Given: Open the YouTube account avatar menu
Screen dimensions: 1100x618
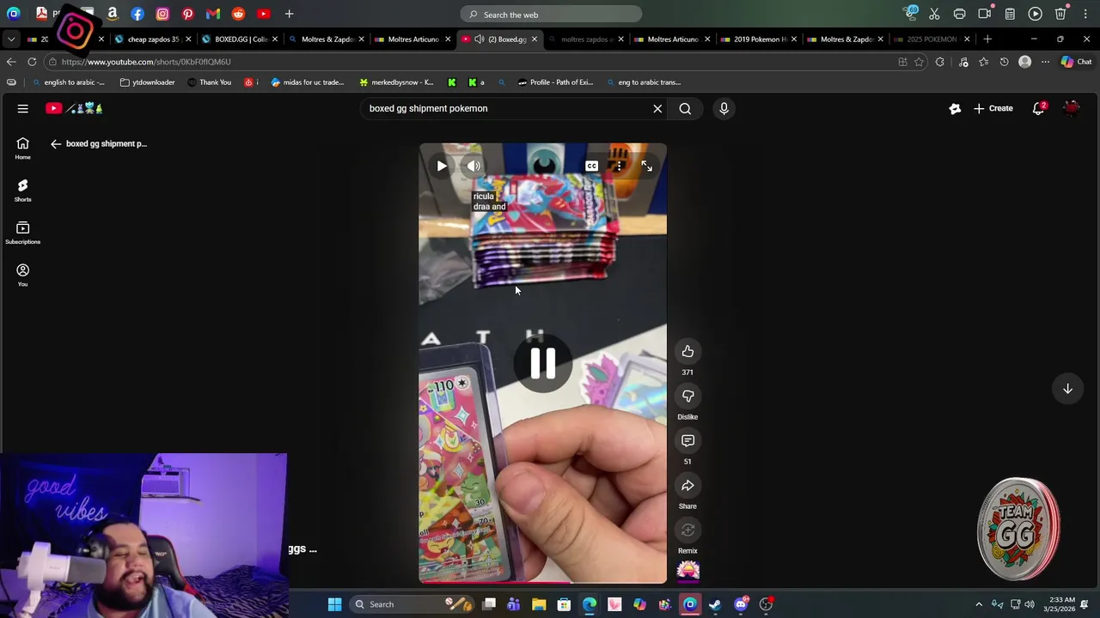Looking at the screenshot, I should point(1072,108).
